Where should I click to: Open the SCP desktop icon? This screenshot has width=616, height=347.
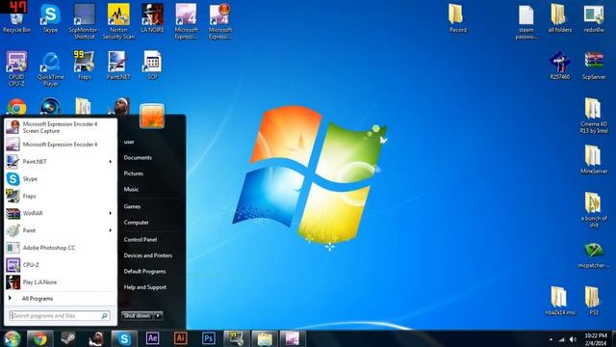[x=152, y=66]
